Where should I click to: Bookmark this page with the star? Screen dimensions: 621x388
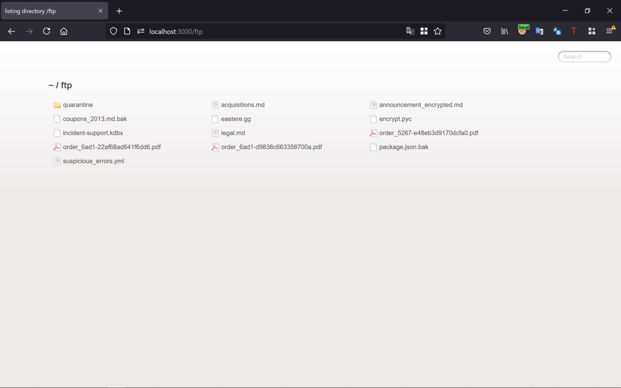438,32
